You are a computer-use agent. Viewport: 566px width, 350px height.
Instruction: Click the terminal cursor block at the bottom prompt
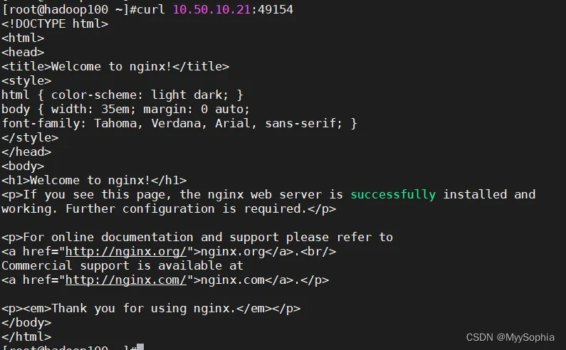140,347
